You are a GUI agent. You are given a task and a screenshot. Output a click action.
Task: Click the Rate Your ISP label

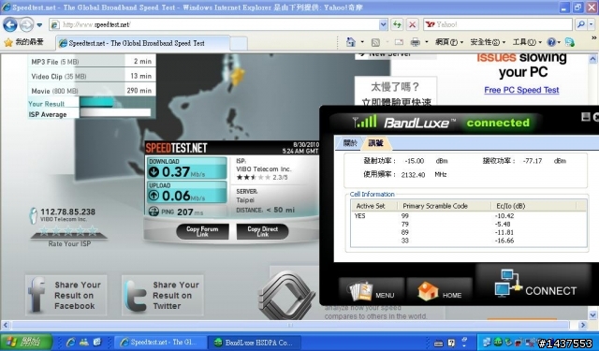pos(69,243)
